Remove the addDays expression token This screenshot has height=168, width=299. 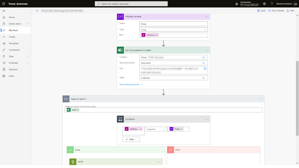click(x=141, y=129)
